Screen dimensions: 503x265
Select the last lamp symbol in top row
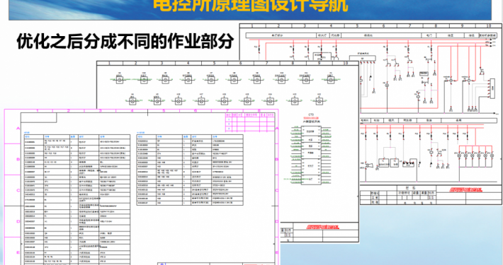[x=331, y=80]
